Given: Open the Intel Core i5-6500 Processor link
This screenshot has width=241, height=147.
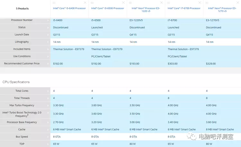Looking at the screenshot, I should 108,8.
